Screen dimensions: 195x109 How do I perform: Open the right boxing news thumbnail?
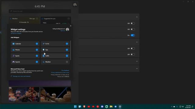pos(56,94)
